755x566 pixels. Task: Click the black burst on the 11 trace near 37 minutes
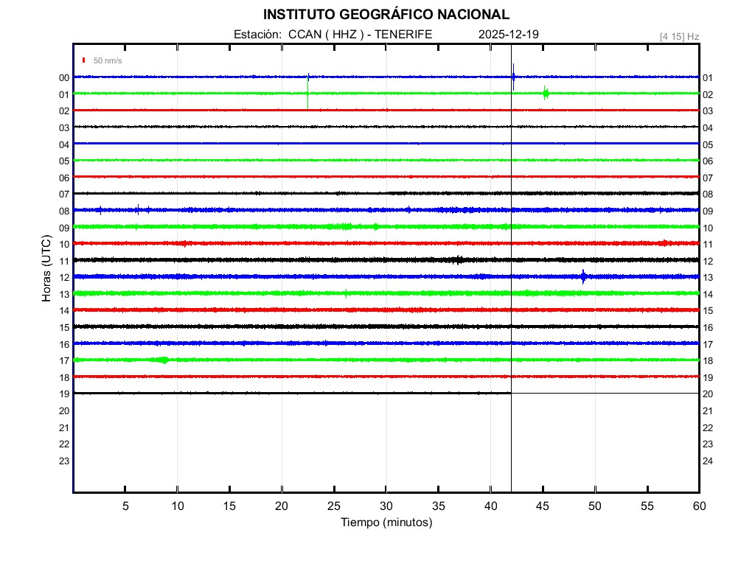(x=459, y=259)
